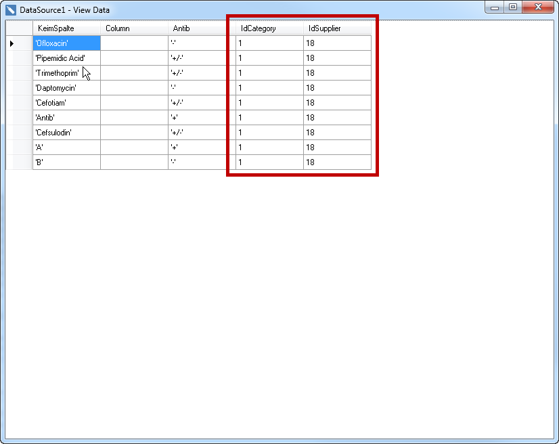Click the '+' Antib value in Antib row
Screen dimensions: 559x444
[202, 118]
